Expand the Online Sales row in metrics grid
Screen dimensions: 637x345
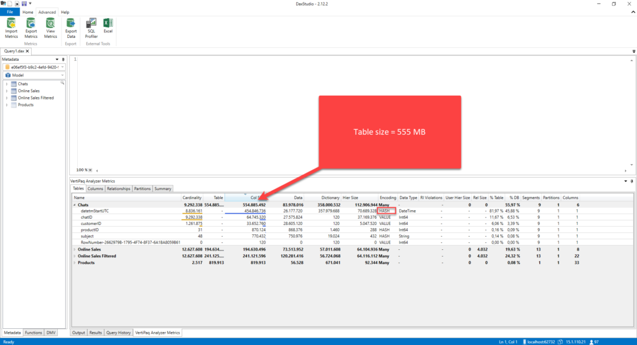[75, 250]
